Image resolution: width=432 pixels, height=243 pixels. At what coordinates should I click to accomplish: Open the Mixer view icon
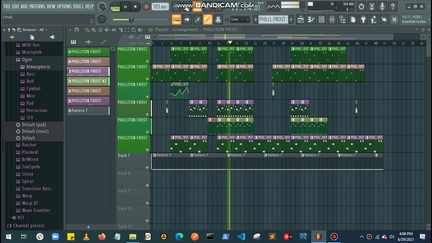332,20
